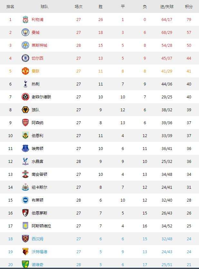Click the 积分 column header
This screenshot has height=269, width=199.
click(x=189, y=7)
